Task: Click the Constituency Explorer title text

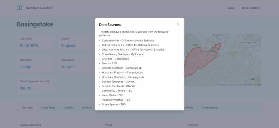Action: click(x=39, y=8)
